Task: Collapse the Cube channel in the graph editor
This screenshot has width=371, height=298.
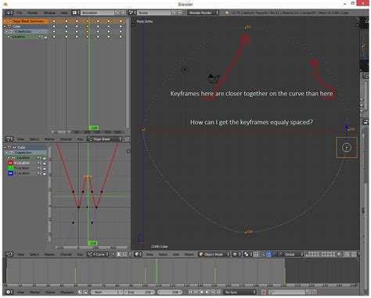Action: [x=5, y=147]
